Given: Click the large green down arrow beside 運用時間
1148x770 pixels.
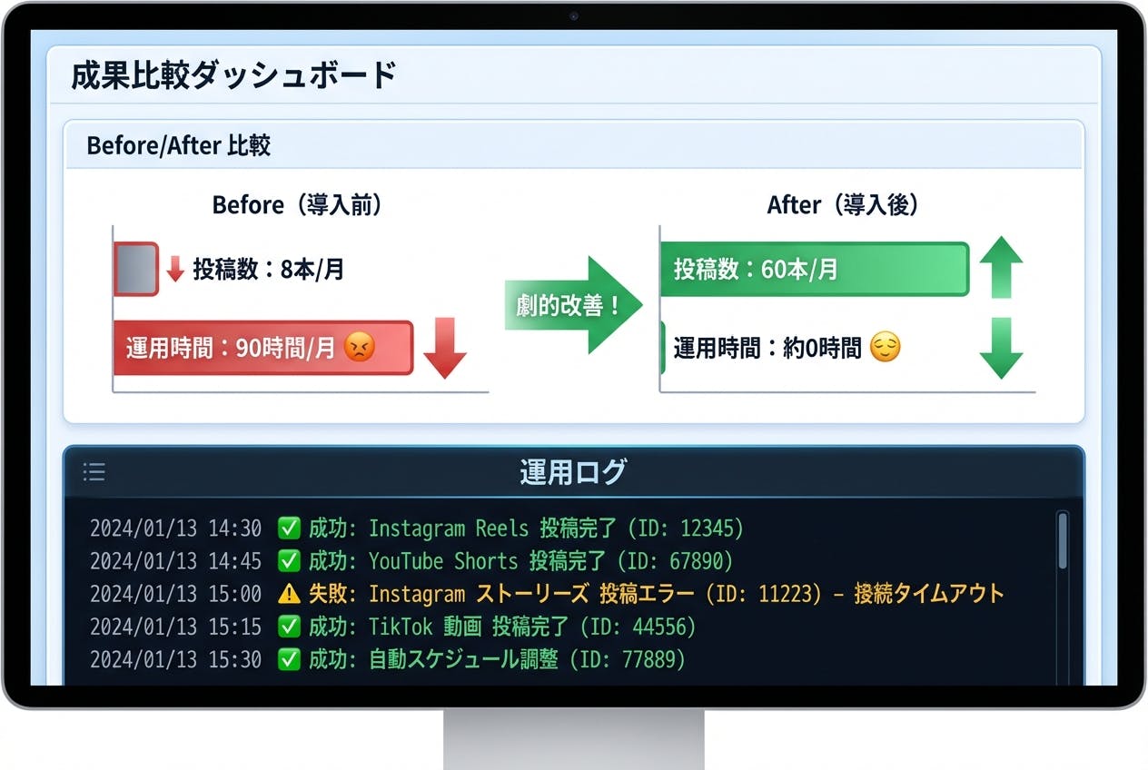Looking at the screenshot, I should 1001,348.
